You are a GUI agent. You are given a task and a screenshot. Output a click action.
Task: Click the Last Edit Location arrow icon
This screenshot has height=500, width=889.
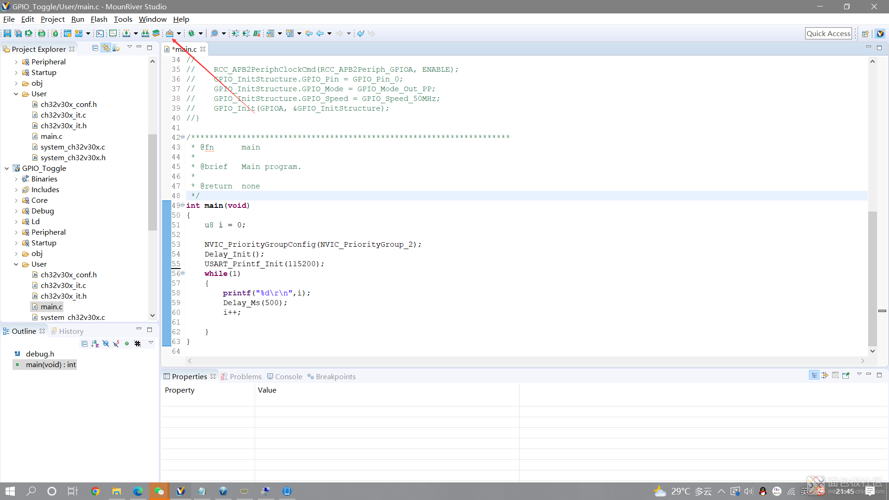[309, 33]
